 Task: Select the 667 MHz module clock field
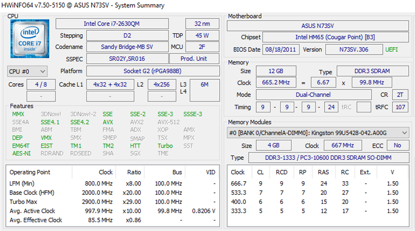tap(343, 146)
